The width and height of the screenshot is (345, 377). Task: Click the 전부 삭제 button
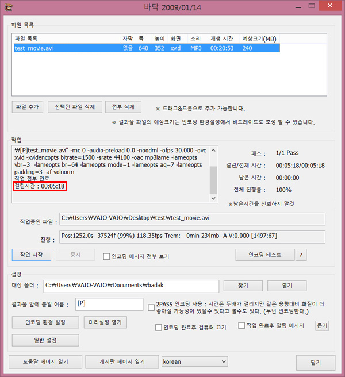123,107
